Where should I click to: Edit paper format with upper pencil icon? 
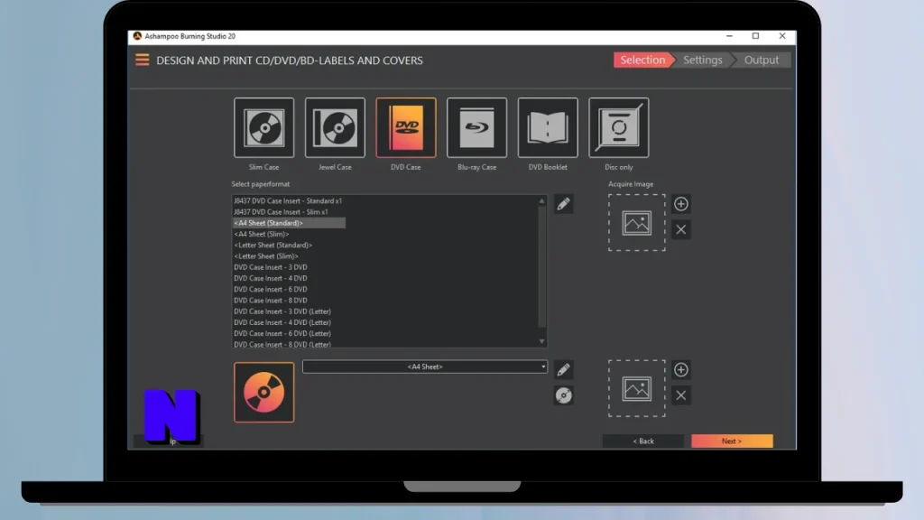tap(563, 204)
